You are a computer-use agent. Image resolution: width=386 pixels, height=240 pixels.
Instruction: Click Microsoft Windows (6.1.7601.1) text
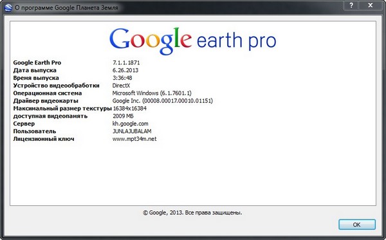click(x=152, y=93)
